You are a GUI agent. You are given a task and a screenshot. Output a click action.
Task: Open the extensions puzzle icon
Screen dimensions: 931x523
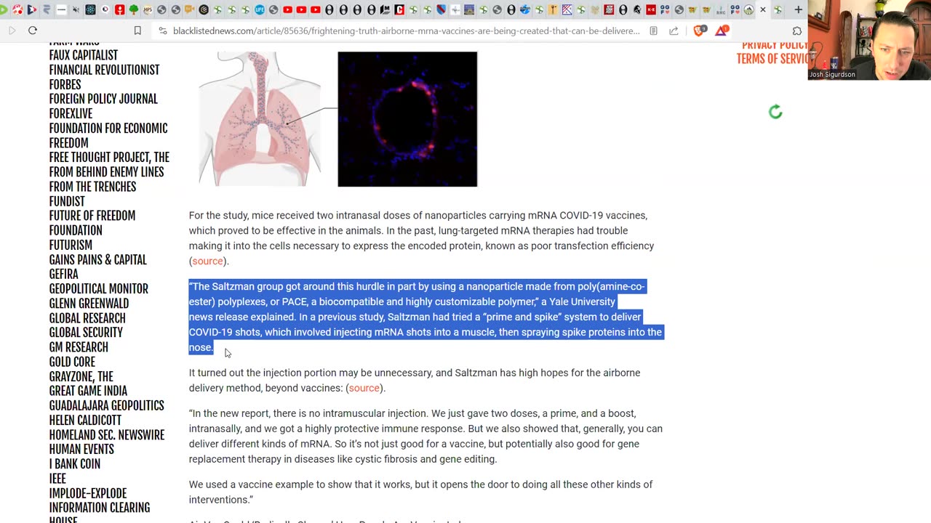[797, 31]
